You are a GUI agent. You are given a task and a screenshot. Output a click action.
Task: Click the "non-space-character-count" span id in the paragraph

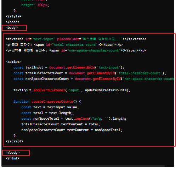(94, 50)
